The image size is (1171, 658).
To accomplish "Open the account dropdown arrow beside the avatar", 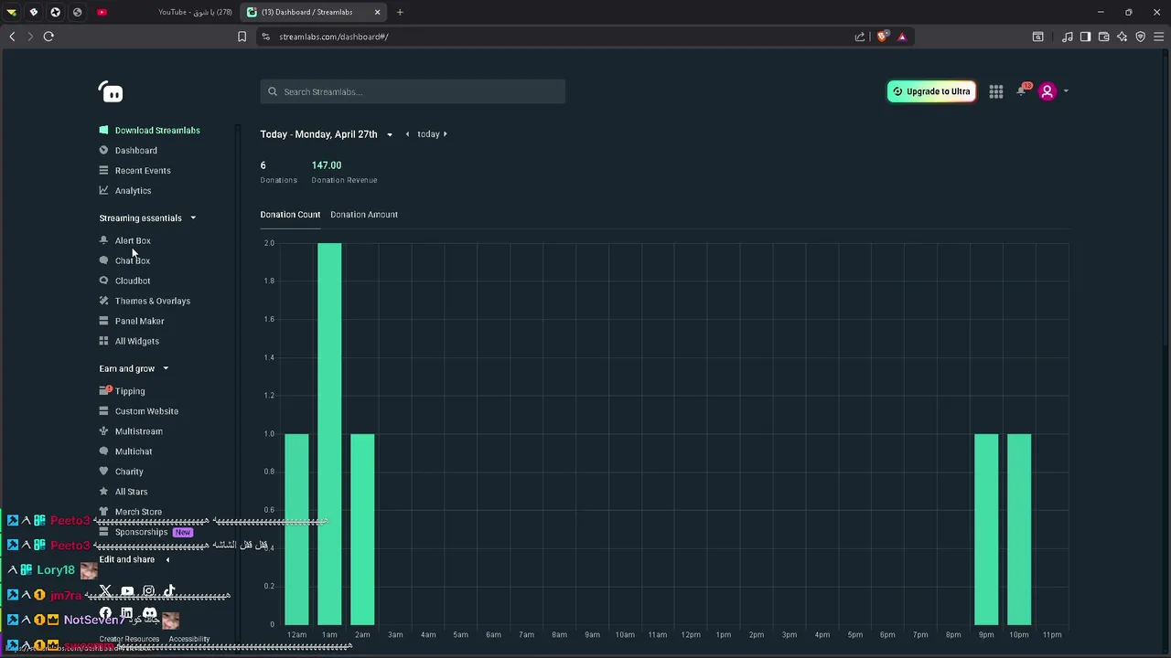I will [x=1066, y=91].
